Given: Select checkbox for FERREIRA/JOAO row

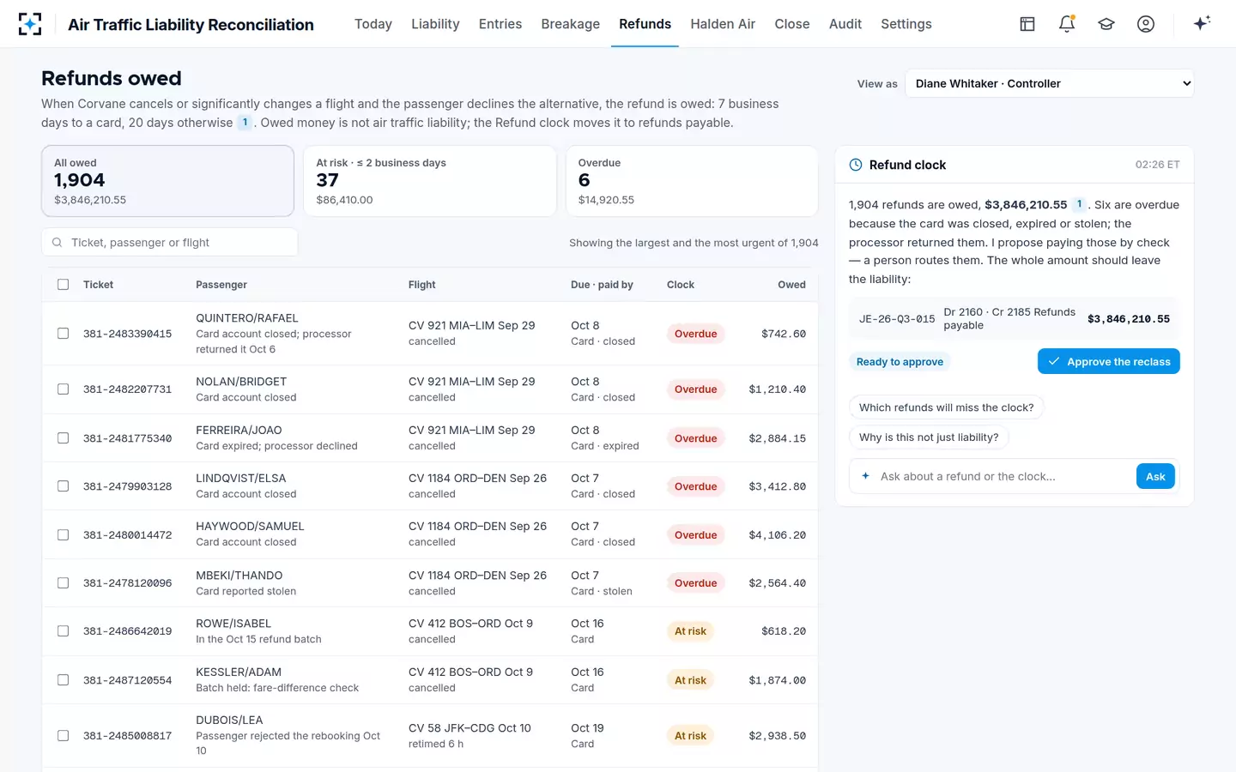Looking at the screenshot, I should click(64, 438).
